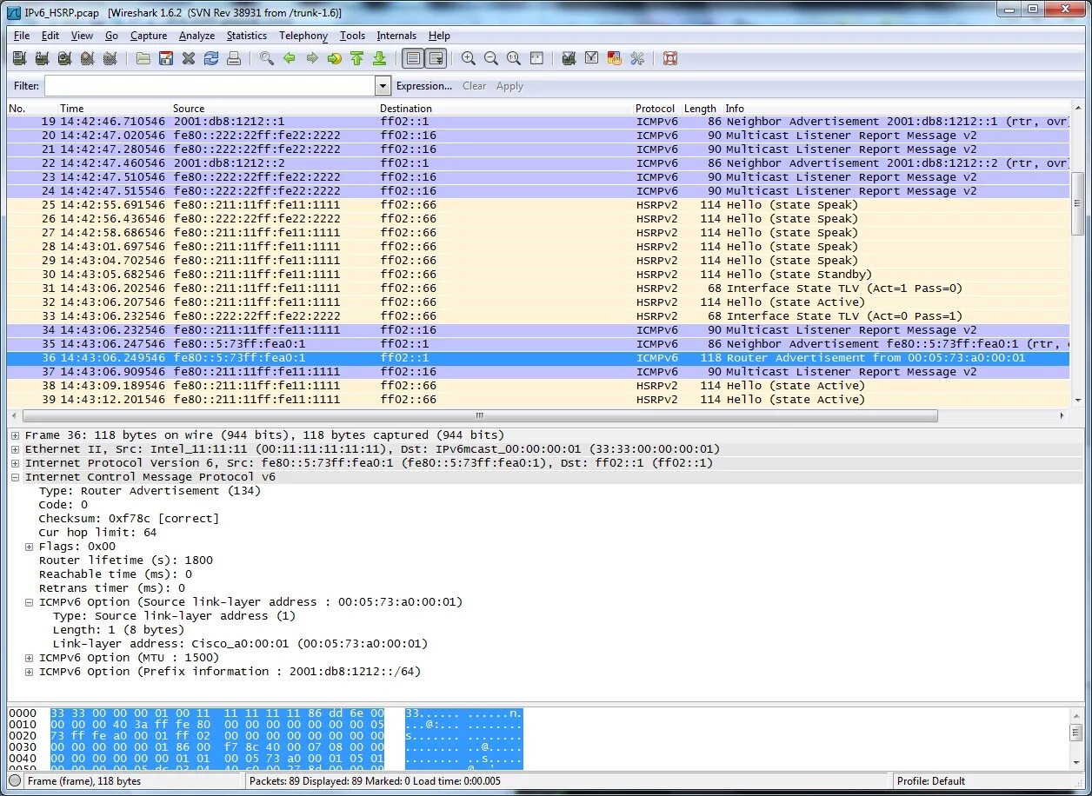
Task: Open the filter history dropdown
Action: click(x=383, y=86)
